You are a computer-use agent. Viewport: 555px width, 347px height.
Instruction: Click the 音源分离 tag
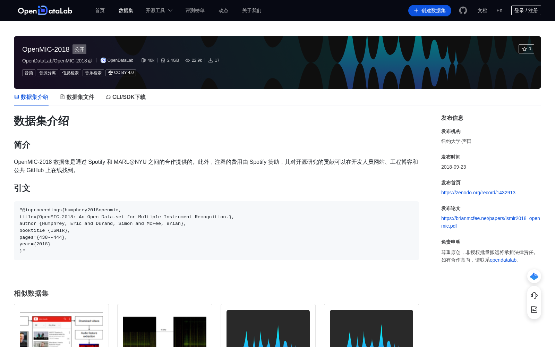pos(48,73)
